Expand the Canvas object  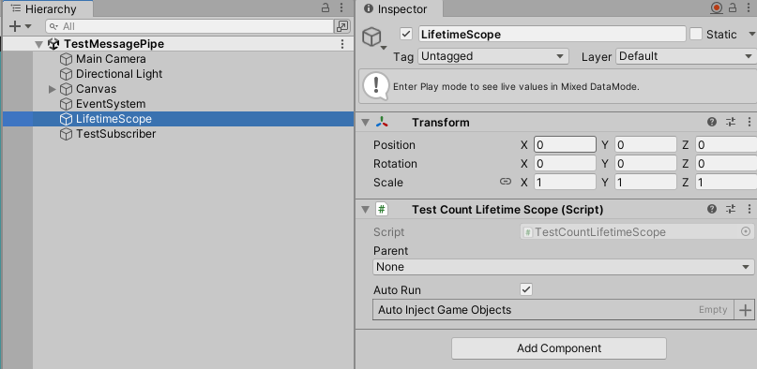pos(53,89)
